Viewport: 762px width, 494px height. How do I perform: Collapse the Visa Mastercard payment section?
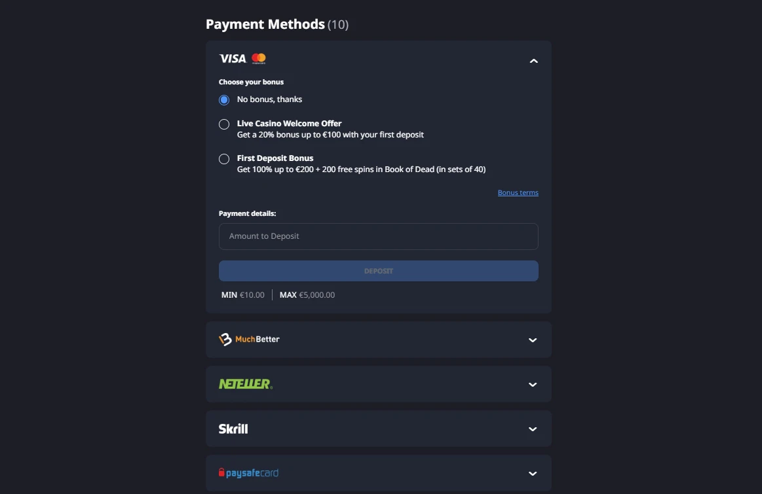(533, 61)
